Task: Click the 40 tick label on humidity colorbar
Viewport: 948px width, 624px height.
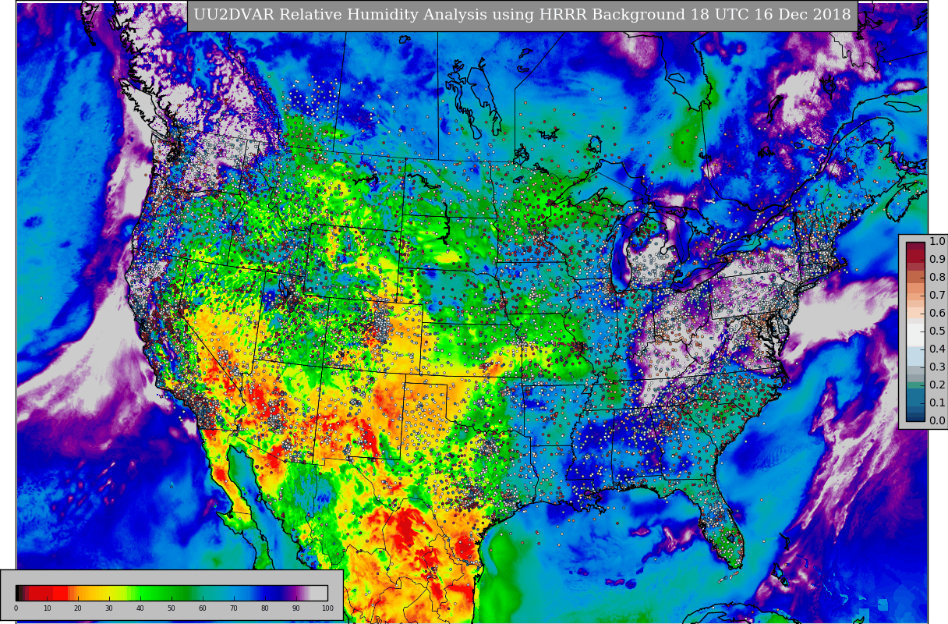Action: click(x=140, y=608)
